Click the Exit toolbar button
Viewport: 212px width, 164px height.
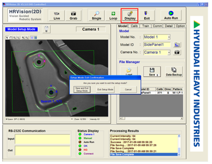147,16
